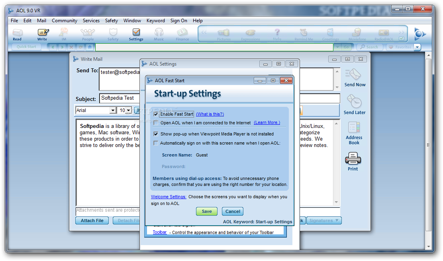This screenshot has width=443, height=261.
Task: Click the Cancel button in Start-up Settings
Action: pyautogui.click(x=233, y=211)
